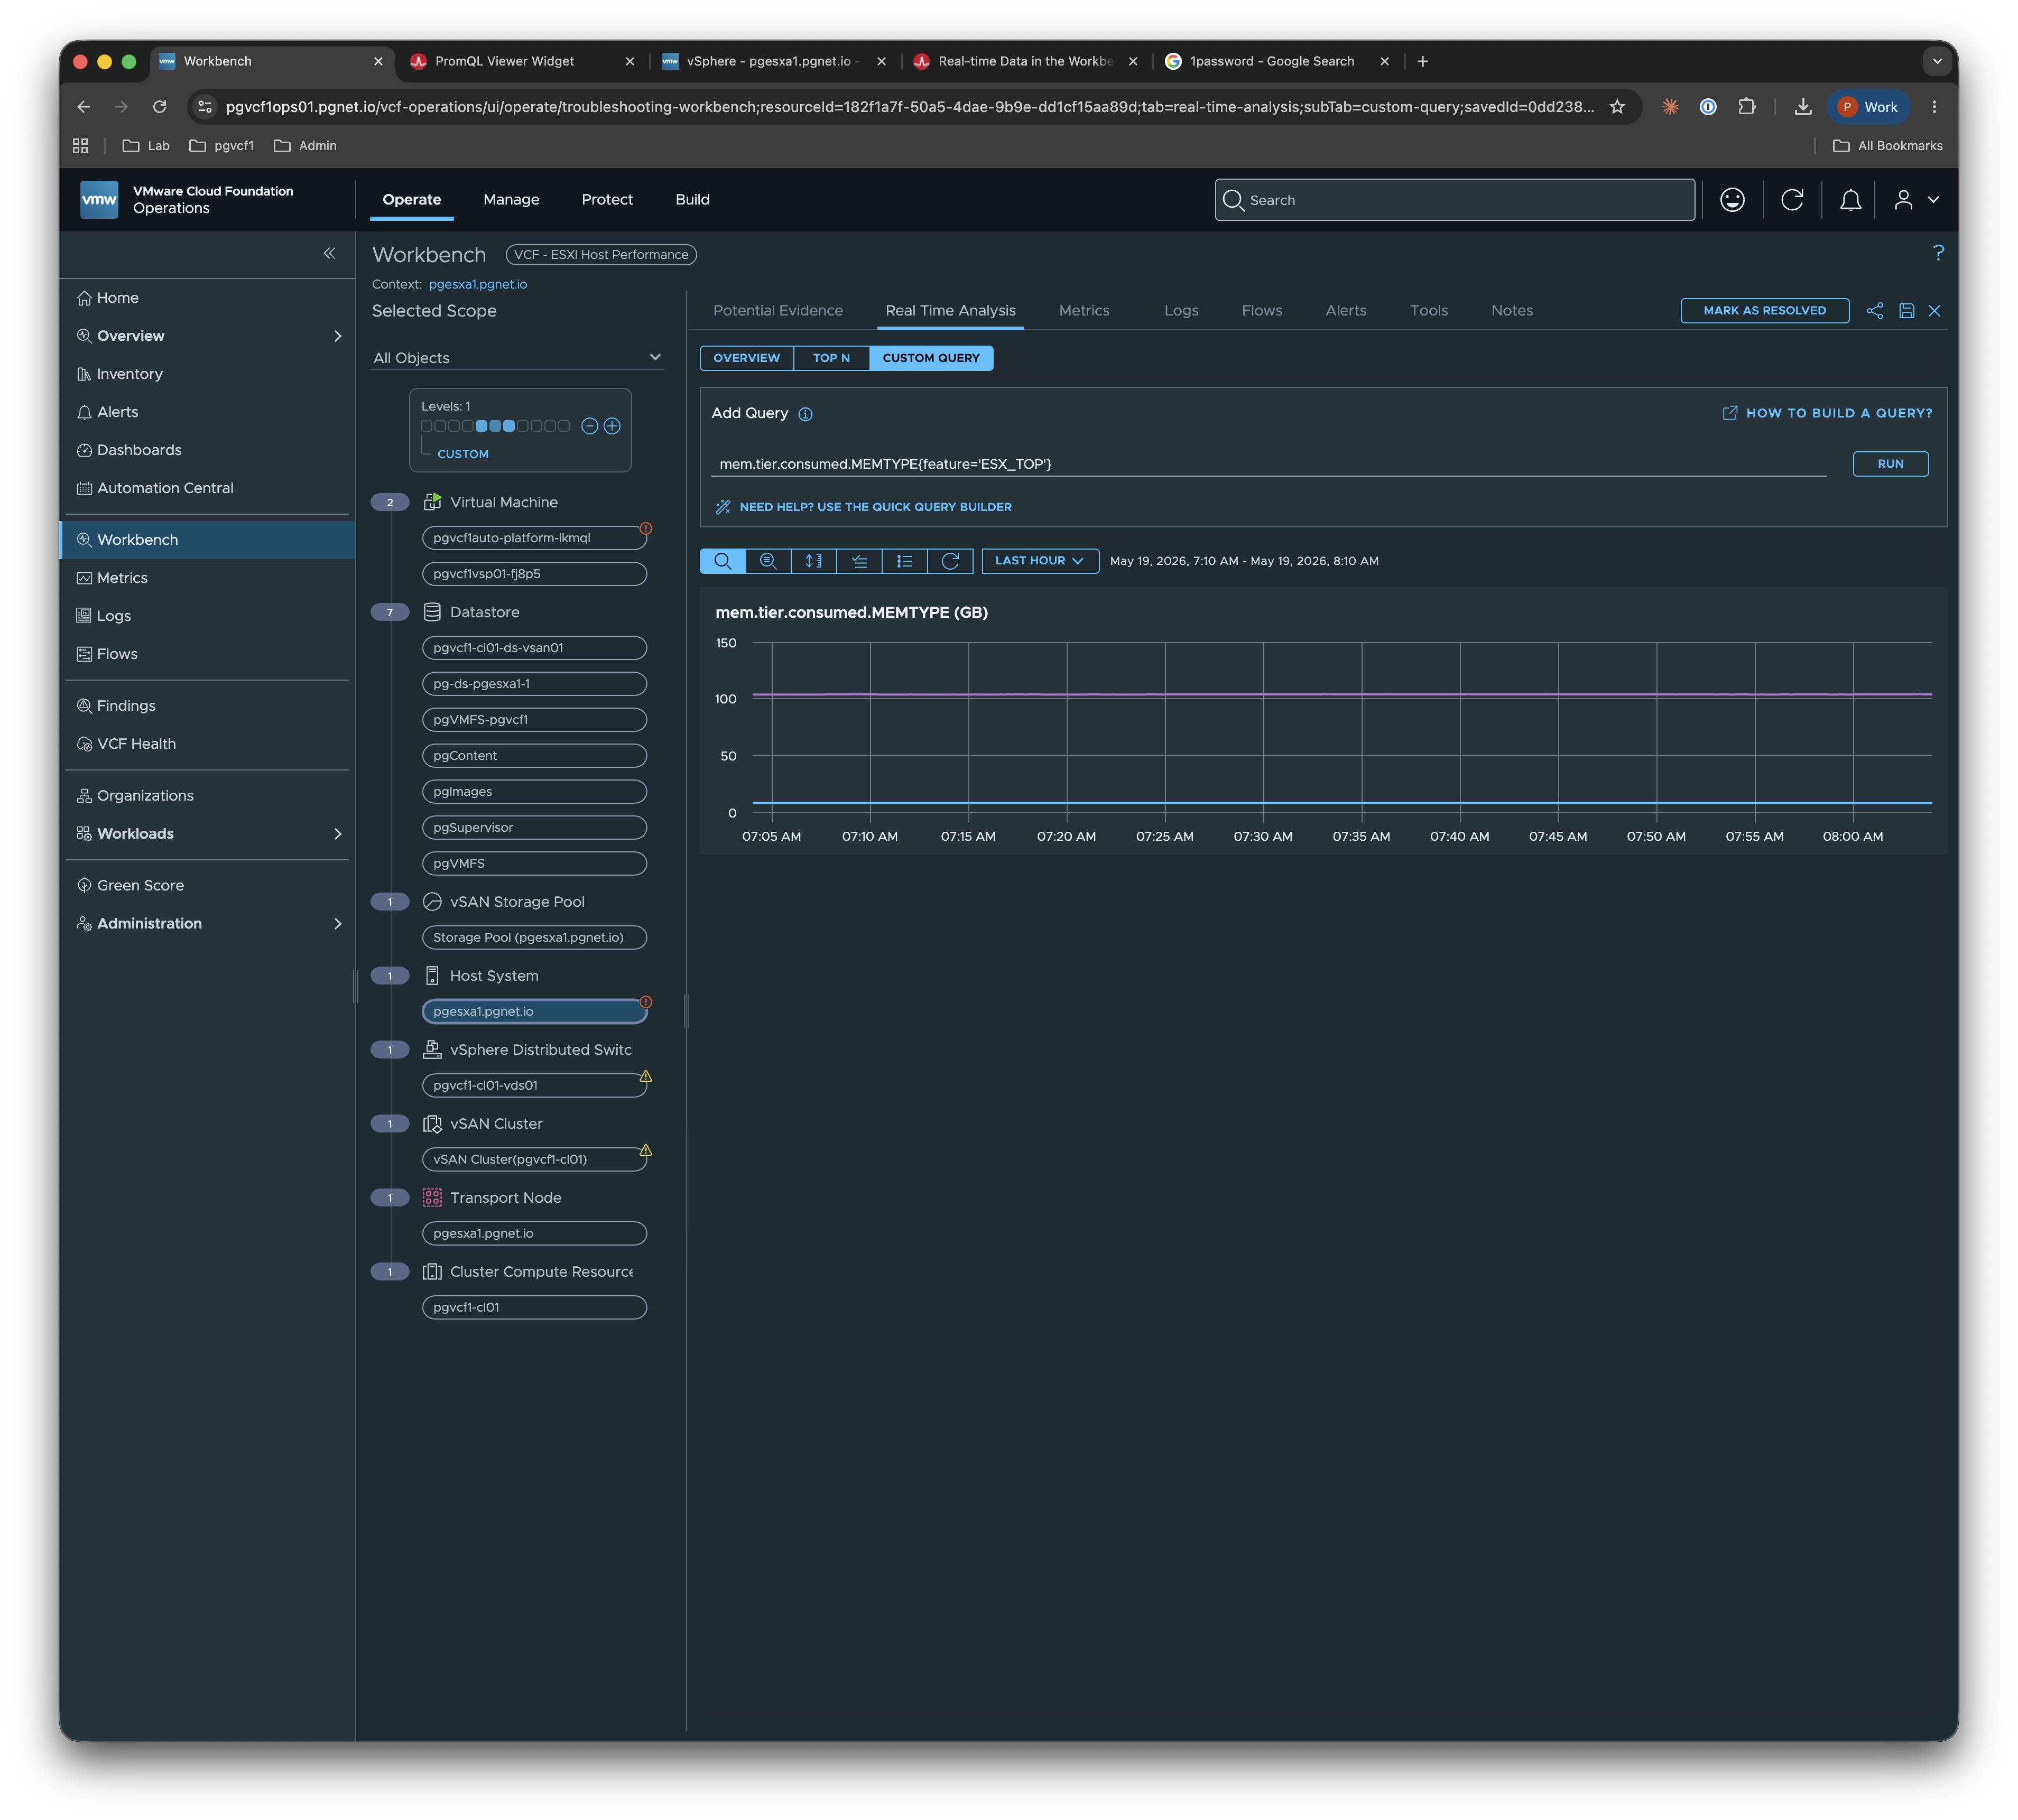
Task: Click the Host System object type icon
Action: [432, 976]
